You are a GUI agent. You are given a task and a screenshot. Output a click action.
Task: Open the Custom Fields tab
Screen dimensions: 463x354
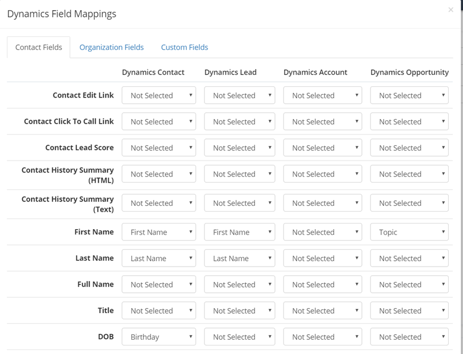click(x=185, y=47)
